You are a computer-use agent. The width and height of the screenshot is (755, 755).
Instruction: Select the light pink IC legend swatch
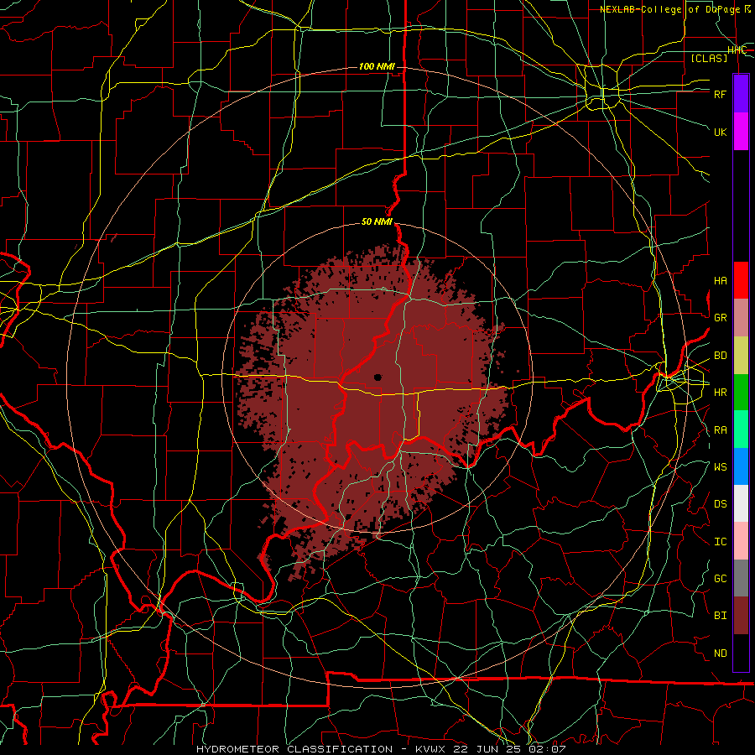tap(741, 541)
